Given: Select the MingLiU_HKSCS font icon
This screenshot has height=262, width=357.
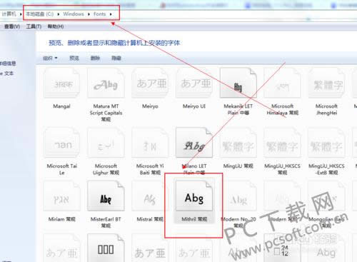Looking at the screenshot, I should pyautogui.click(x=283, y=142).
